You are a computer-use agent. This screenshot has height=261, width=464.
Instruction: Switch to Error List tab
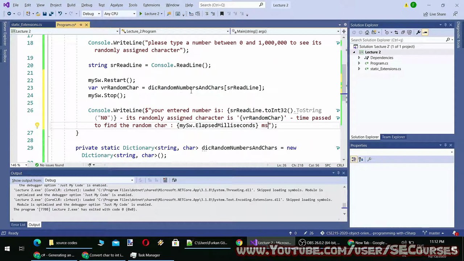(18, 225)
